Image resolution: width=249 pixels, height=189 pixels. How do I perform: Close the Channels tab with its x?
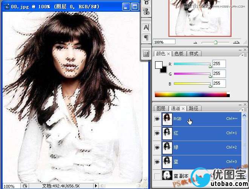pos(183,108)
